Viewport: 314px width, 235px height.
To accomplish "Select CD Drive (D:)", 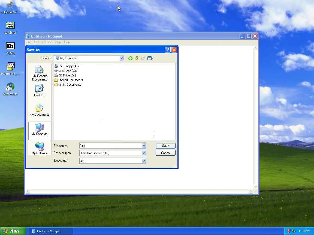I will (65, 75).
